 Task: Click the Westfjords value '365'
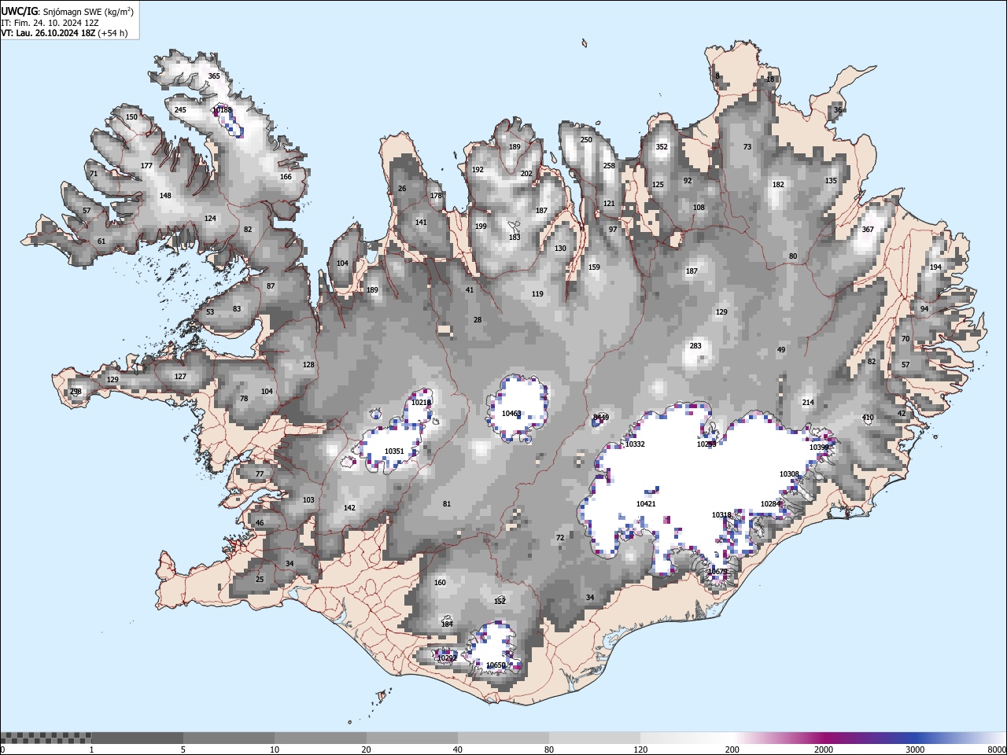[x=214, y=76]
